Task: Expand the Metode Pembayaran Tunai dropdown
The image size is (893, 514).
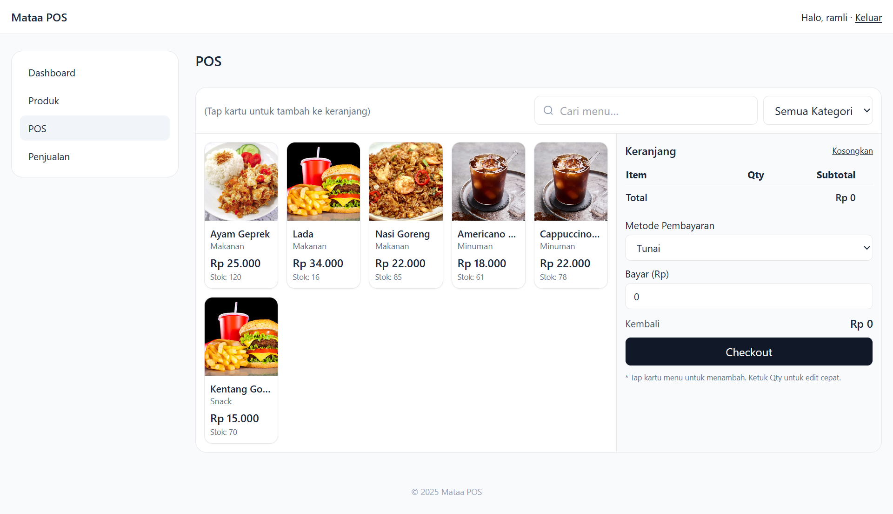Action: (749, 248)
